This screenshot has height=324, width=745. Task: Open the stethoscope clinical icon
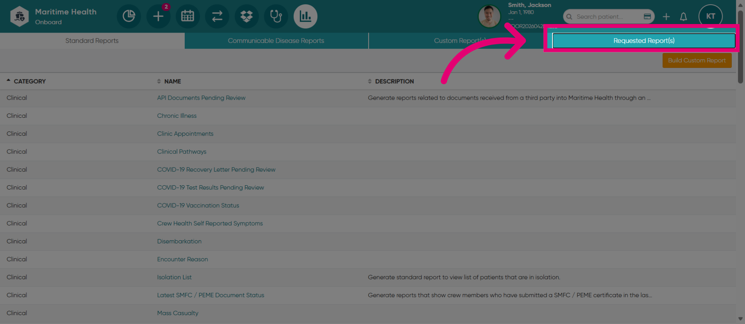276,16
